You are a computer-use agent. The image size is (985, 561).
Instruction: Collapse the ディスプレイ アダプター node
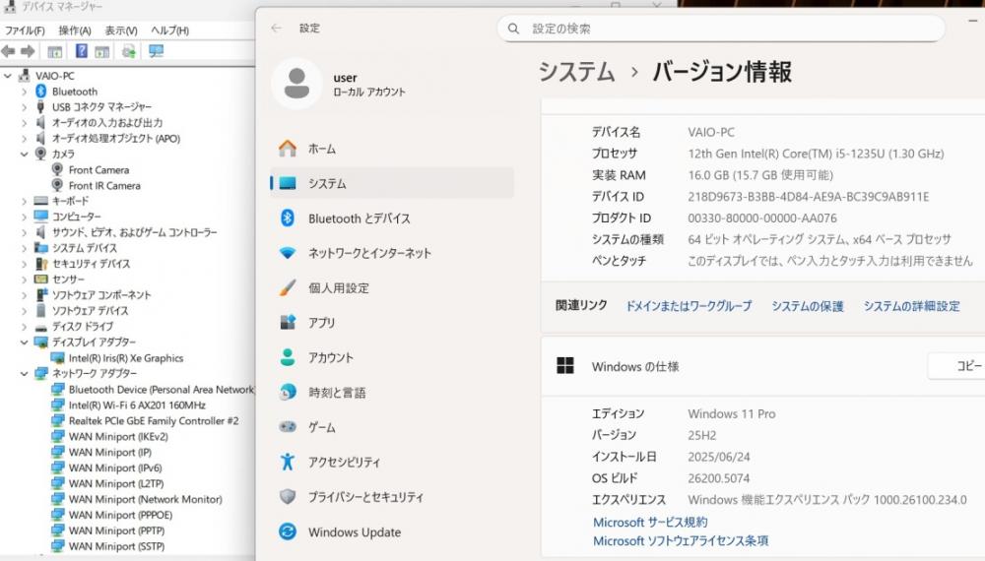pos(24,342)
